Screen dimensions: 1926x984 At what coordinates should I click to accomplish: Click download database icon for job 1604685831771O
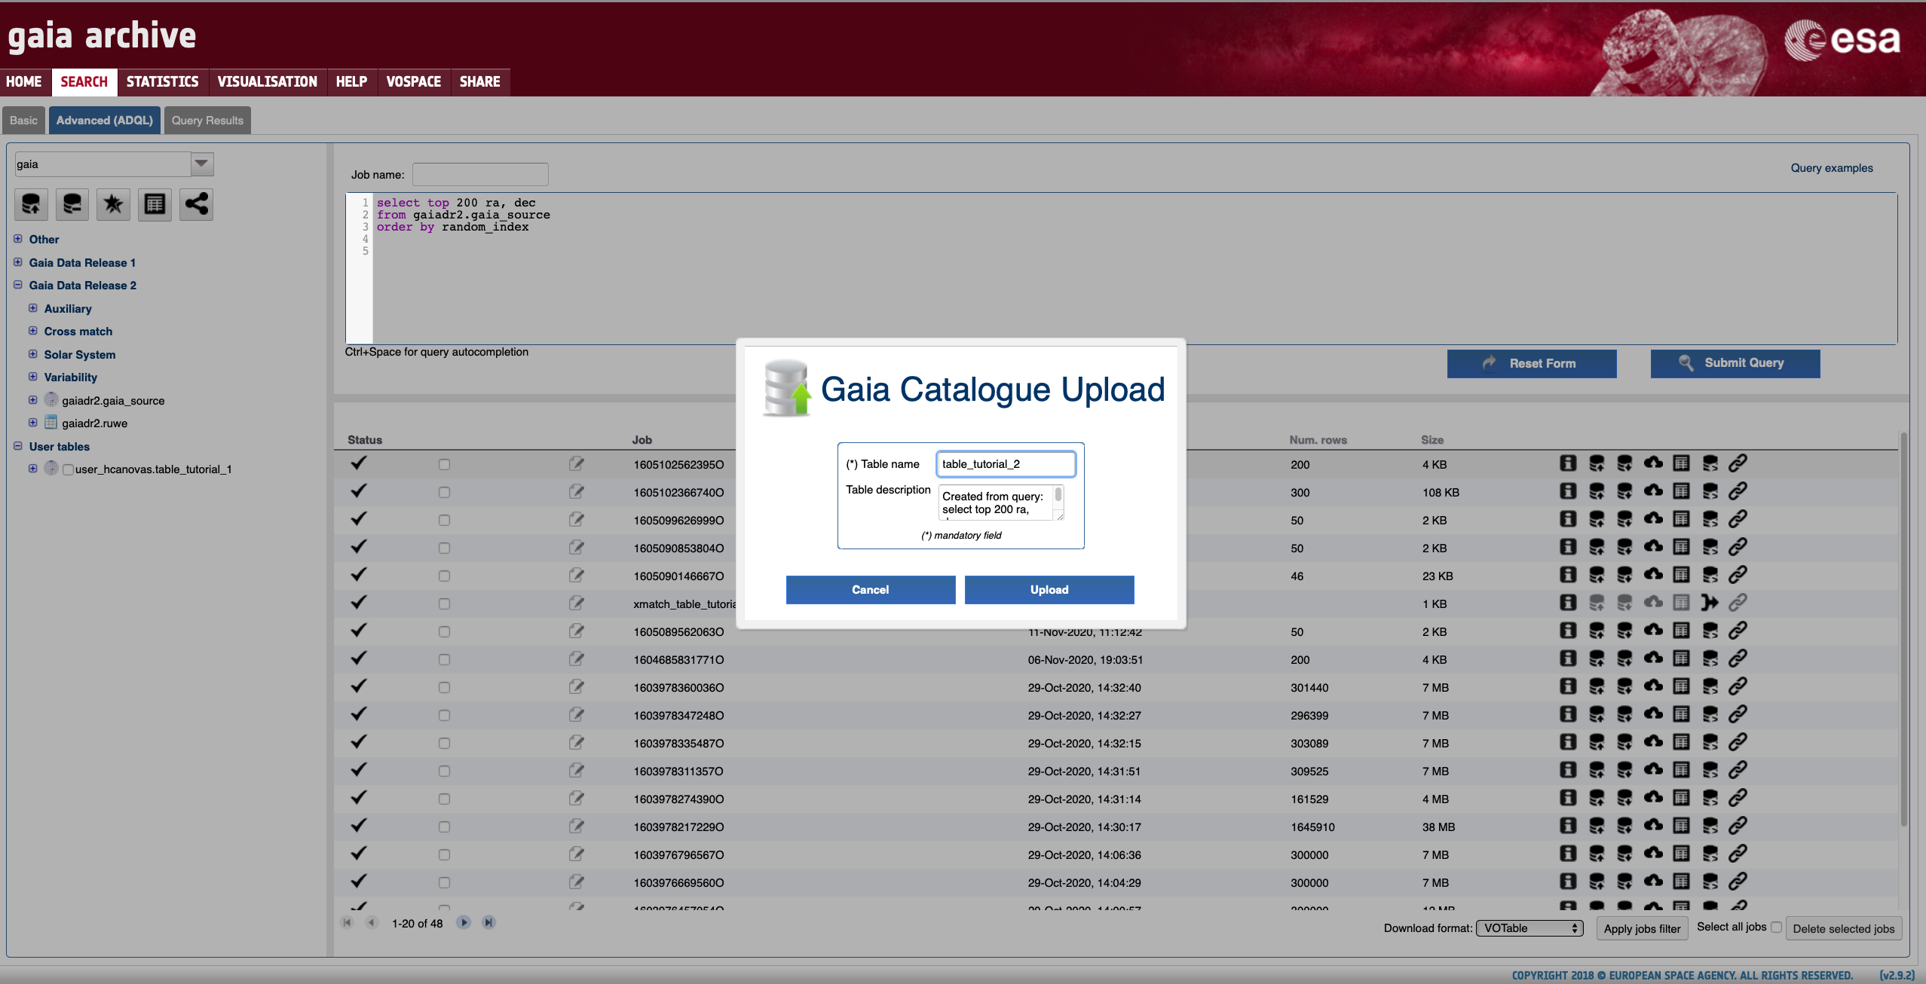[x=1624, y=659]
